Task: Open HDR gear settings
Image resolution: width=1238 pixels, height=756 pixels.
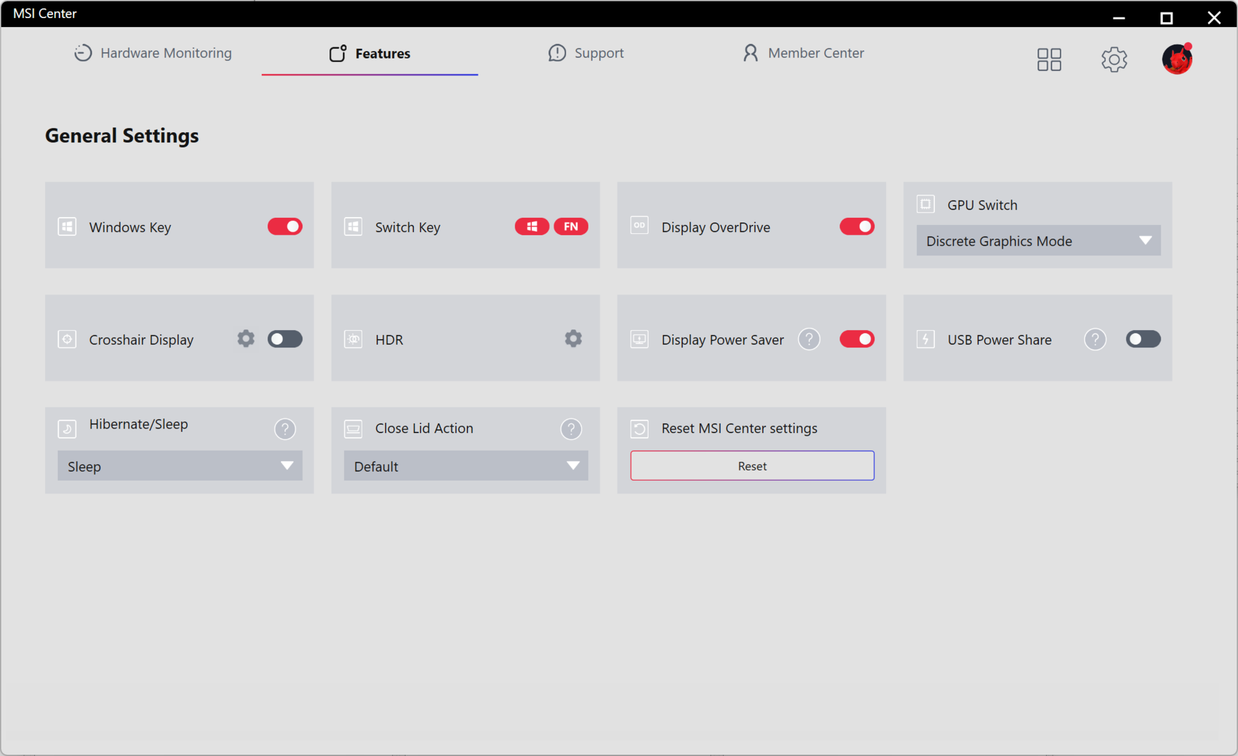Action: 573,339
